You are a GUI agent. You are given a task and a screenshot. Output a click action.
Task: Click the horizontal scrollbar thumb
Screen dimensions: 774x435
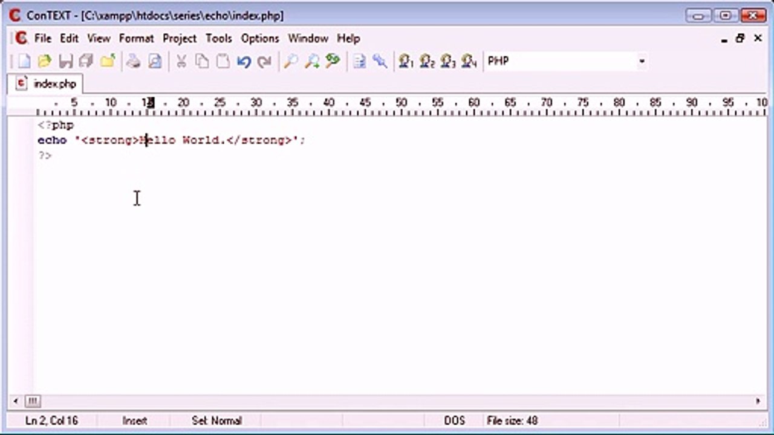coord(33,401)
